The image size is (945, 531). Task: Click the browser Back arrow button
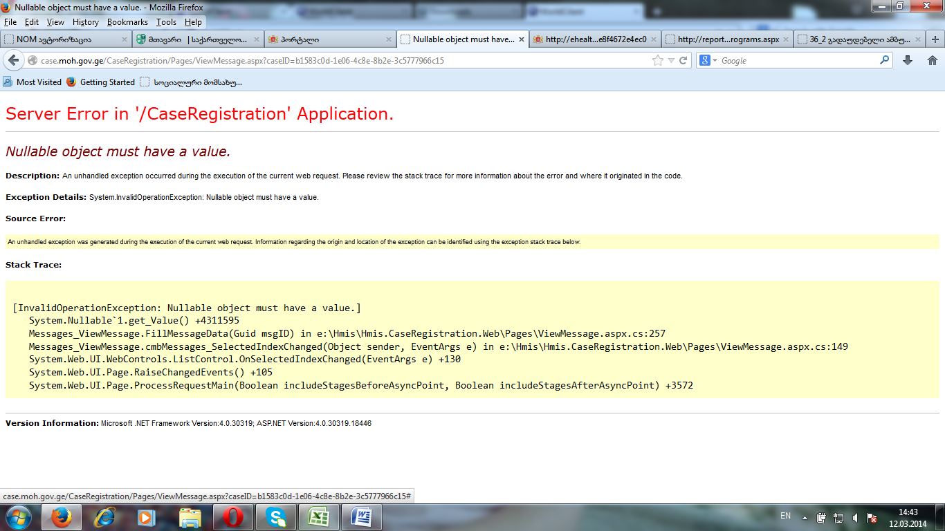(12, 61)
